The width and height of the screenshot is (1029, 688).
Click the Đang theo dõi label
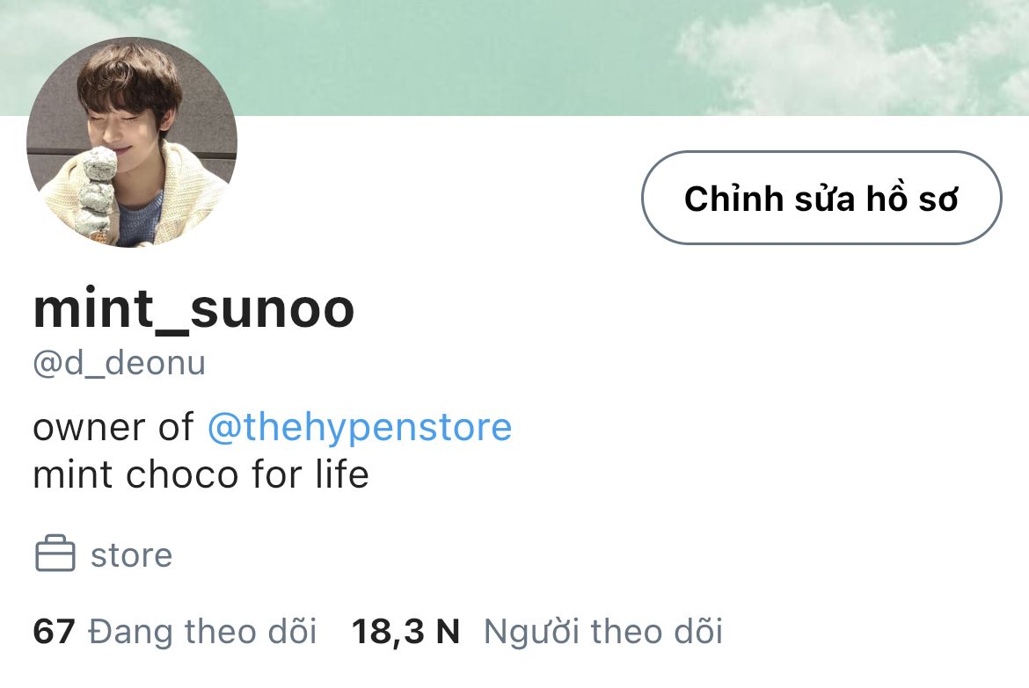203,631
